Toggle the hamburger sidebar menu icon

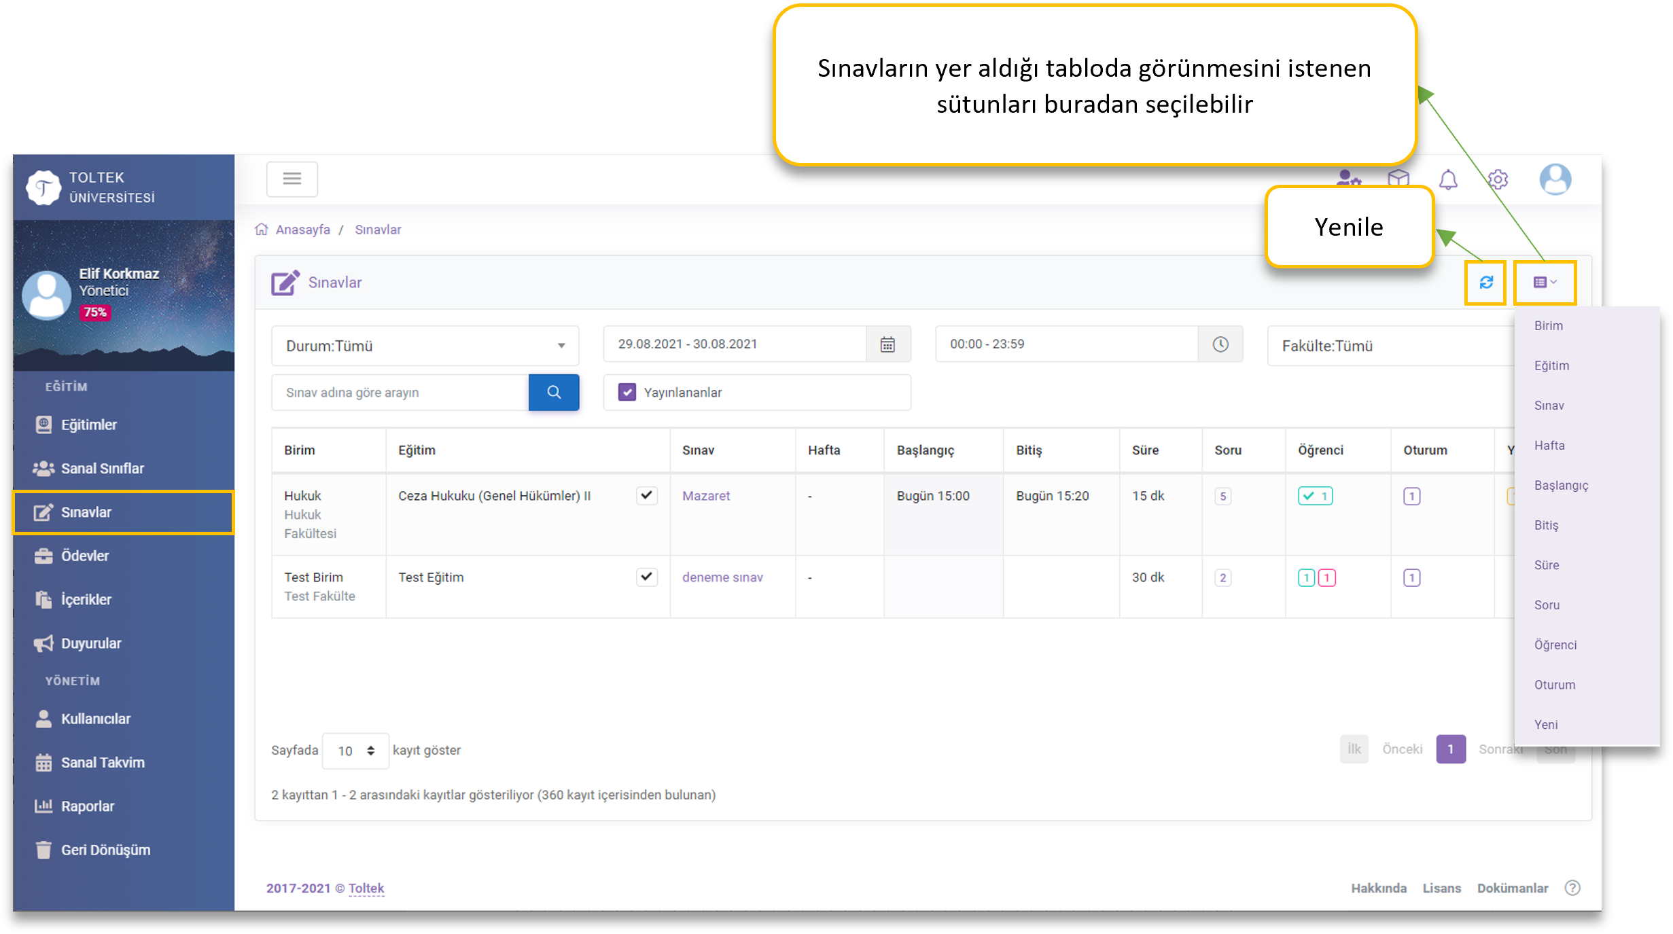292,179
